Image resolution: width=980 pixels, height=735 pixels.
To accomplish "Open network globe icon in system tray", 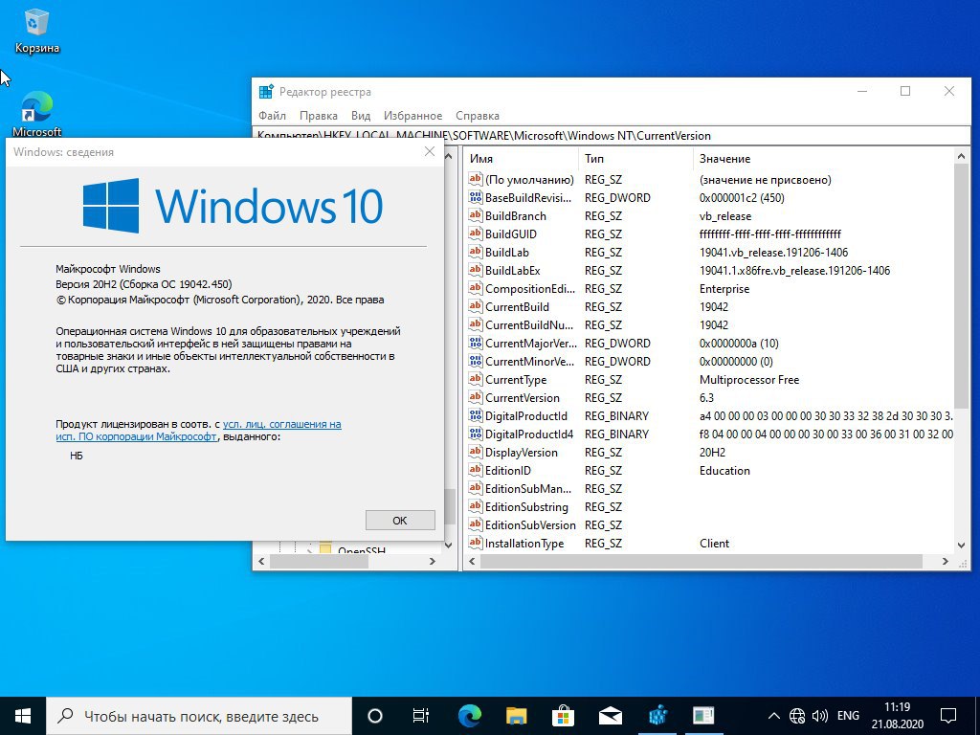I will click(x=797, y=716).
